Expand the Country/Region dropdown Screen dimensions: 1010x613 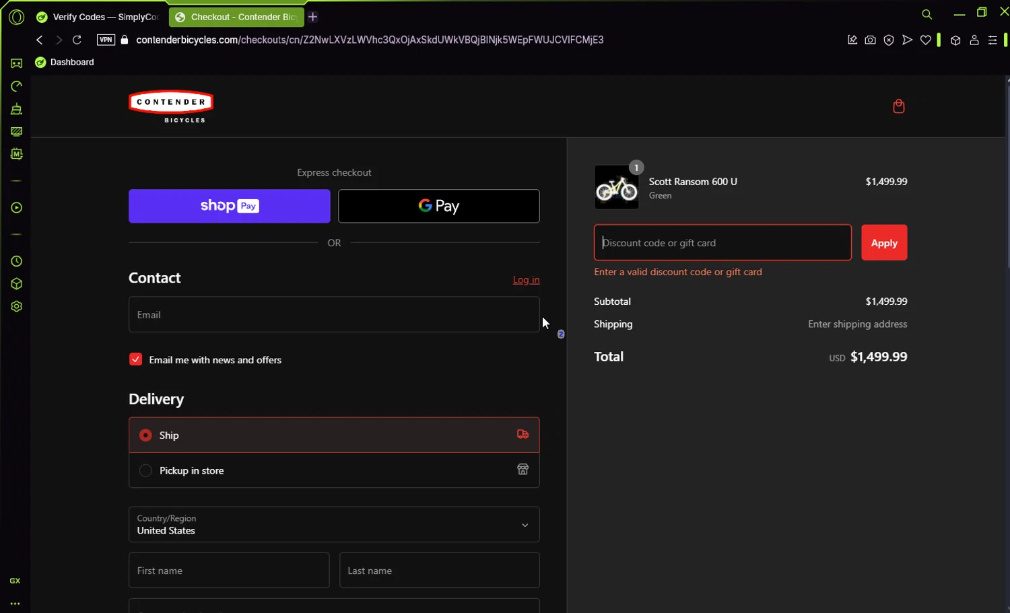point(334,524)
